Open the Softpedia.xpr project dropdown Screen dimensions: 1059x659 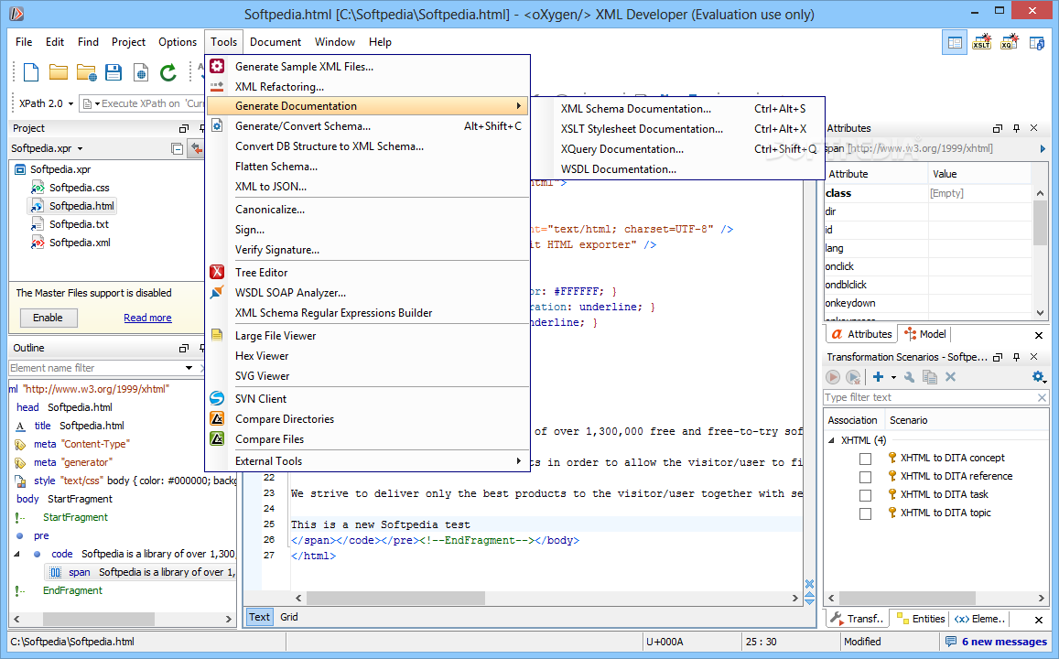pyautogui.click(x=80, y=148)
